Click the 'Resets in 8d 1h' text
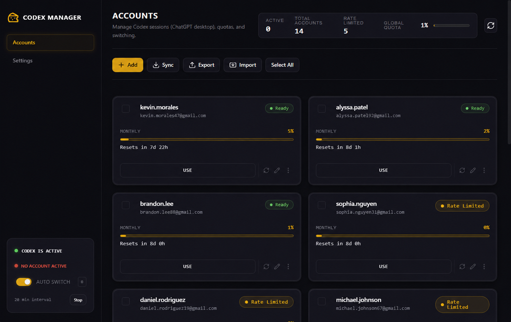511x322 pixels. click(x=338, y=147)
